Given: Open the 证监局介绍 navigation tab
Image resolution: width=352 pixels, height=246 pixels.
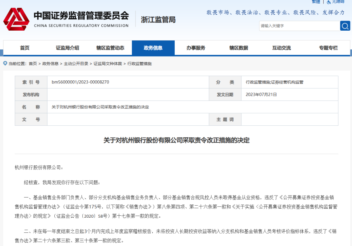Looking at the screenshot, I should (x=68, y=48).
